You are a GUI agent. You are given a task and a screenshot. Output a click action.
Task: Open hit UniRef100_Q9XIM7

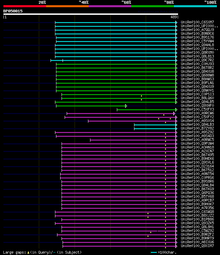pos(197,246)
